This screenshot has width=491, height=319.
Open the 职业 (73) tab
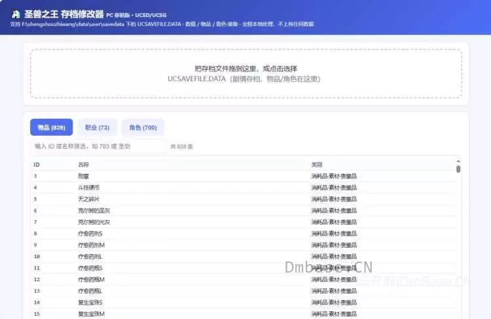97,127
